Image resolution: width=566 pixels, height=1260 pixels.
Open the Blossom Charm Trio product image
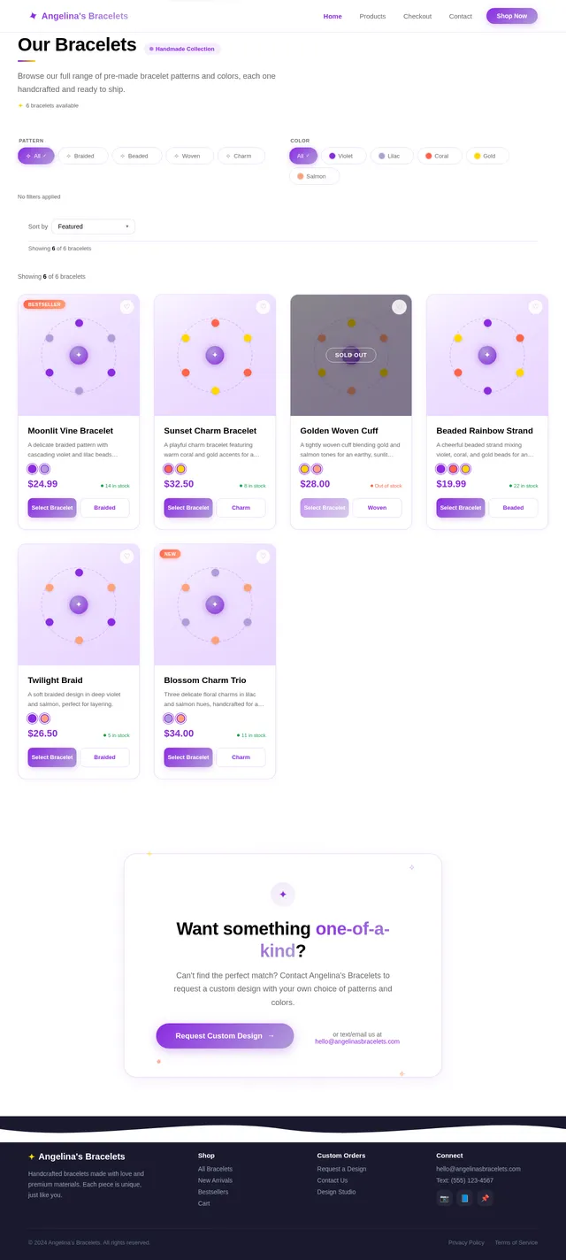[215, 604]
